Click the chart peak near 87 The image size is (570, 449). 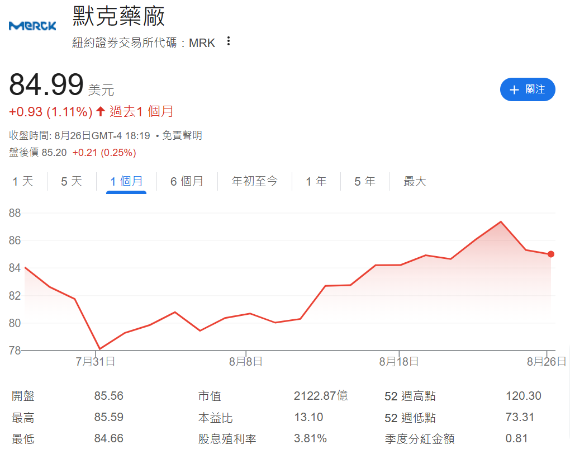pos(501,221)
